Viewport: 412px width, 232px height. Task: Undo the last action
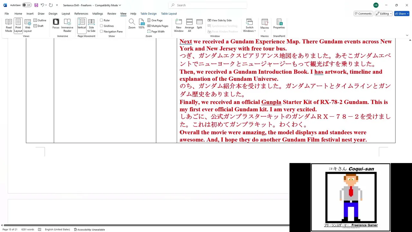[x=42, y=5]
